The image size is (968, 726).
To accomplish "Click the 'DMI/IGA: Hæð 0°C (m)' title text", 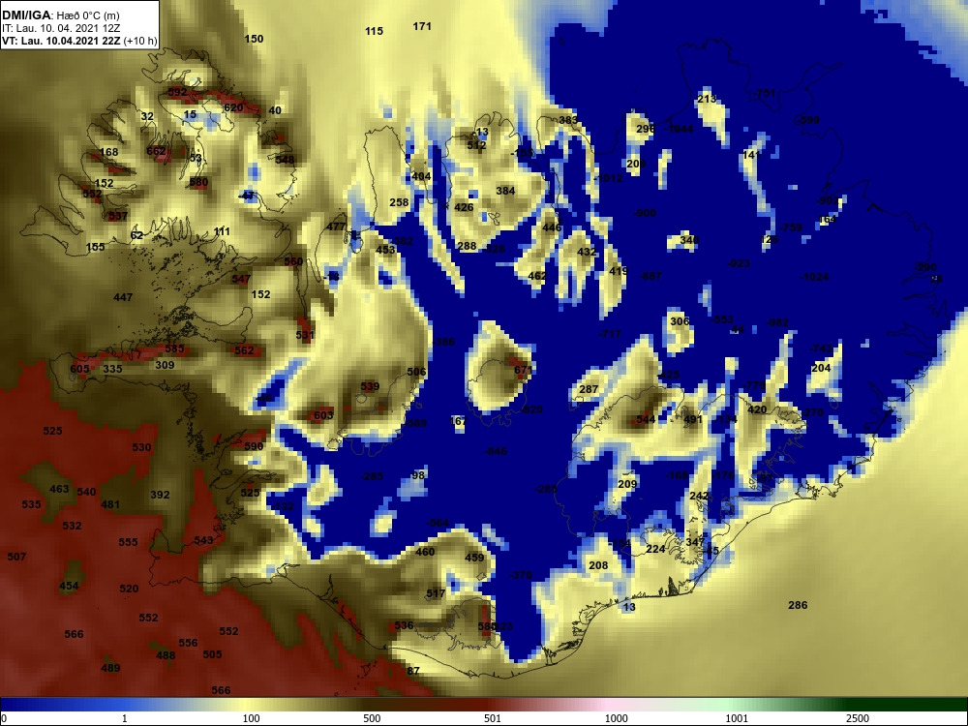I will [x=60, y=15].
